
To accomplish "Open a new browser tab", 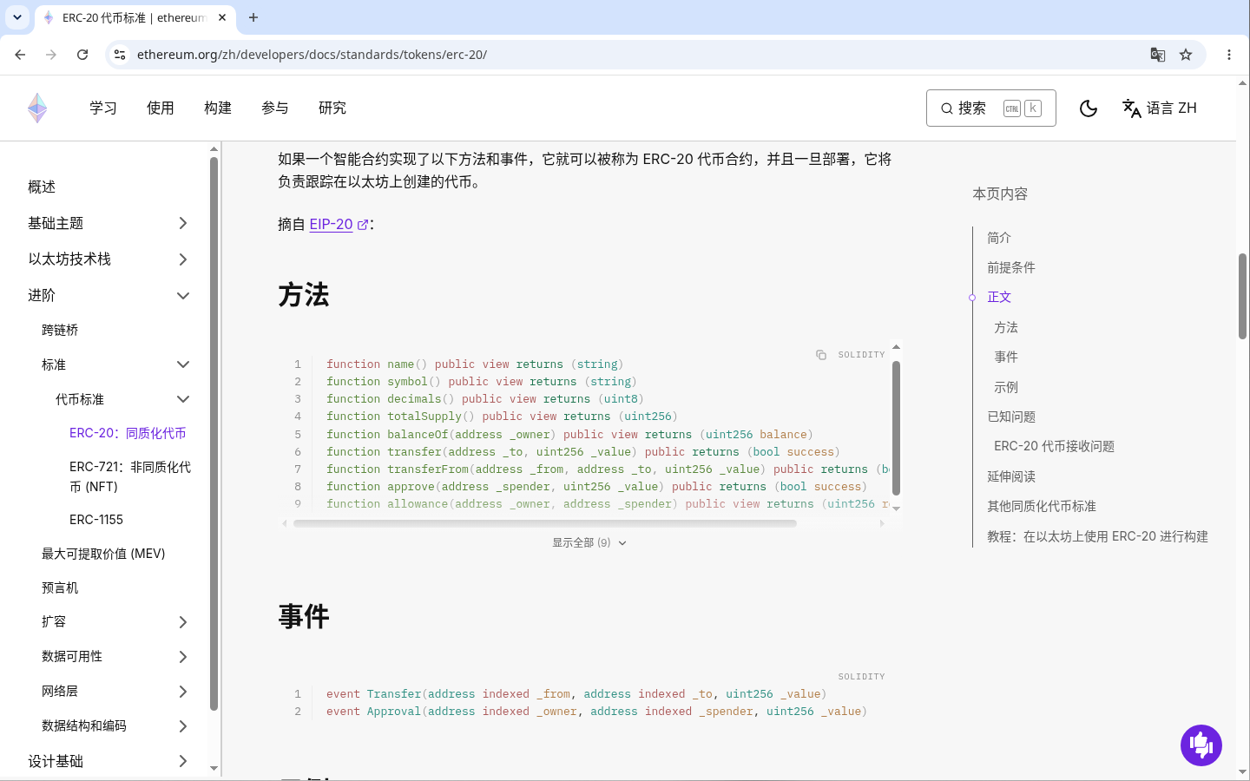I will [x=253, y=17].
